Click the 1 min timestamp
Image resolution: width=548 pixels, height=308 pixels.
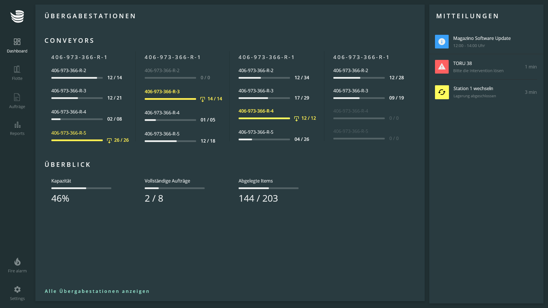(x=531, y=67)
